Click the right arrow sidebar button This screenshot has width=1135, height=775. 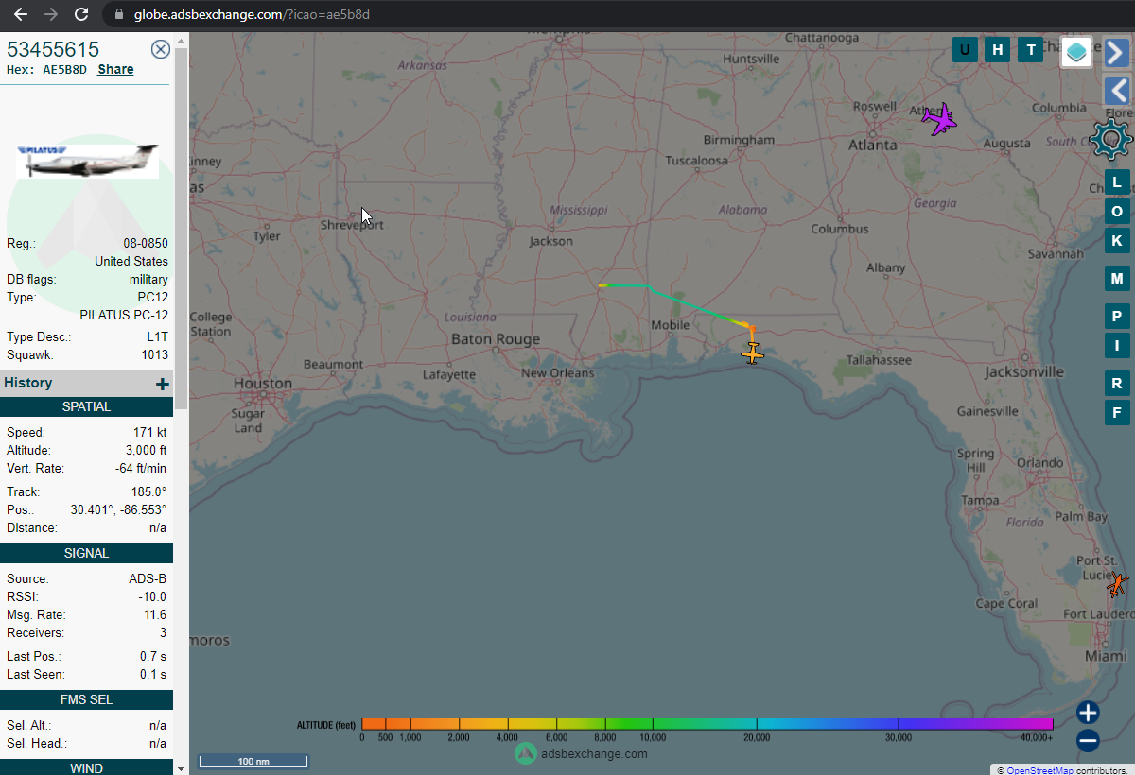[x=1117, y=53]
